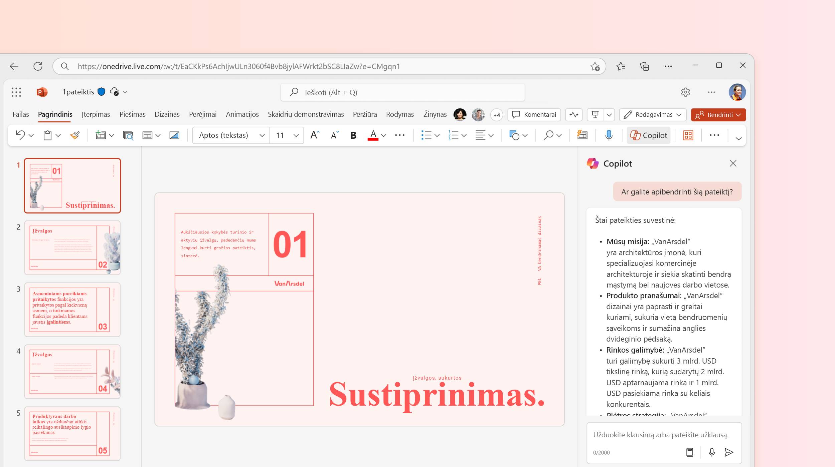
Task: Click the text alignment icon
Action: pyautogui.click(x=480, y=135)
